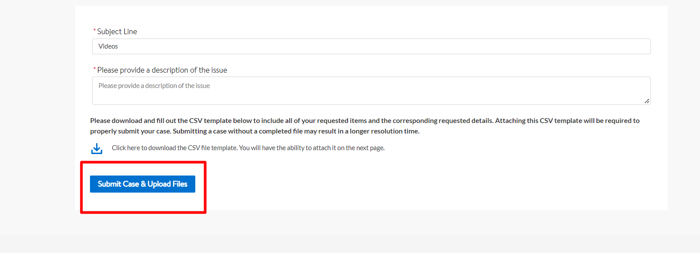Click the CSV template download icon
Viewport: 700px width, 253px height.
97,149
